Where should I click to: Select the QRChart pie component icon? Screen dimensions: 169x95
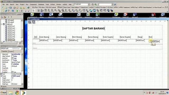(x=112, y=11)
